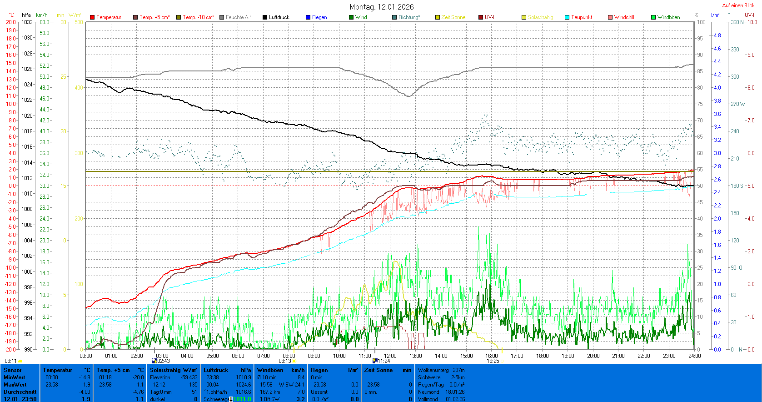
Task: Click the sunrise sun icon at 08:13
Action: [x=294, y=361]
